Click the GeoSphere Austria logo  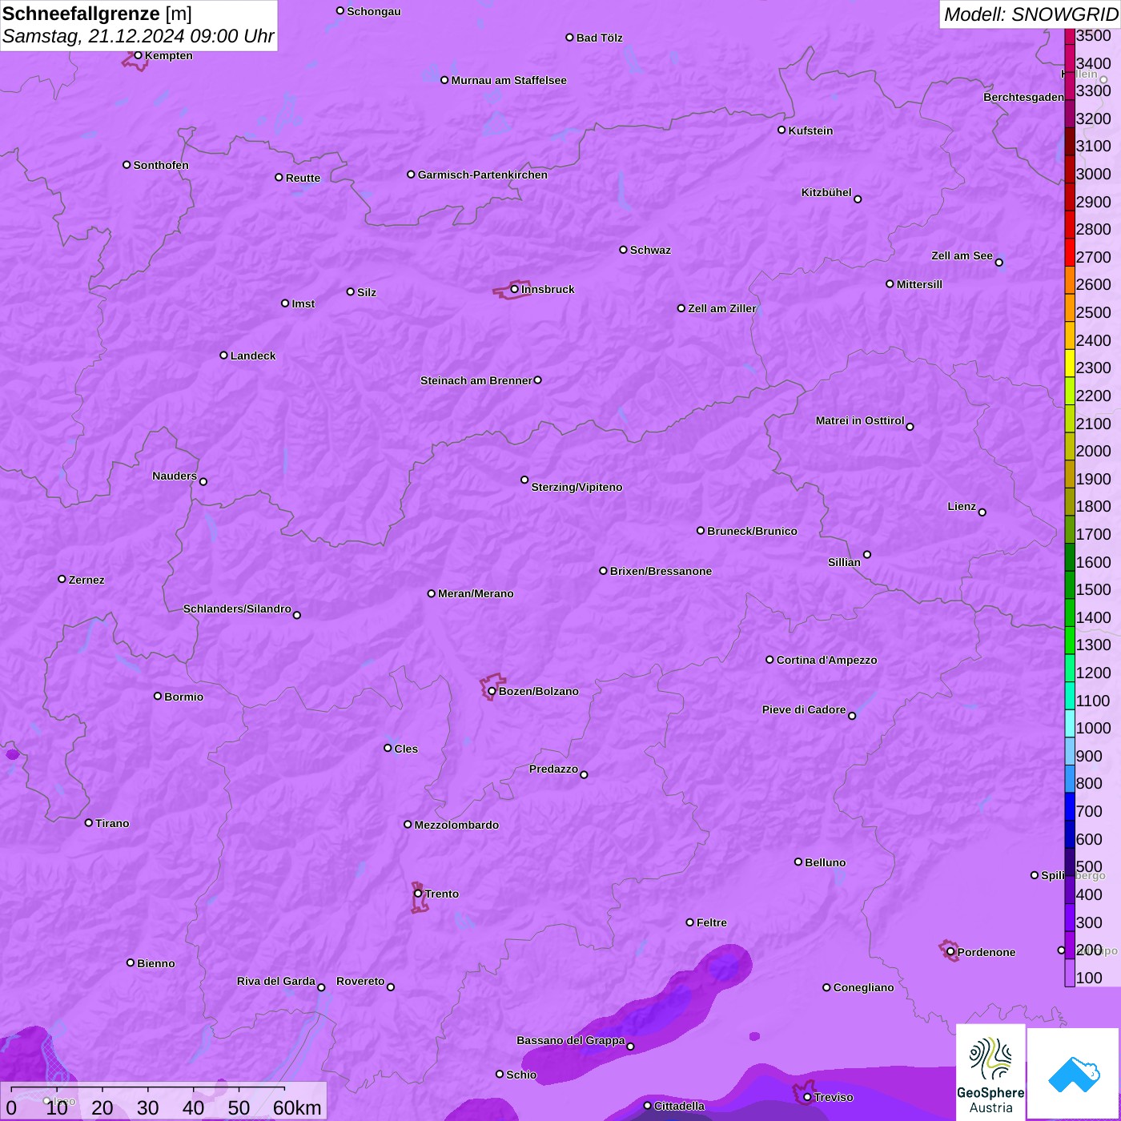click(990, 1074)
